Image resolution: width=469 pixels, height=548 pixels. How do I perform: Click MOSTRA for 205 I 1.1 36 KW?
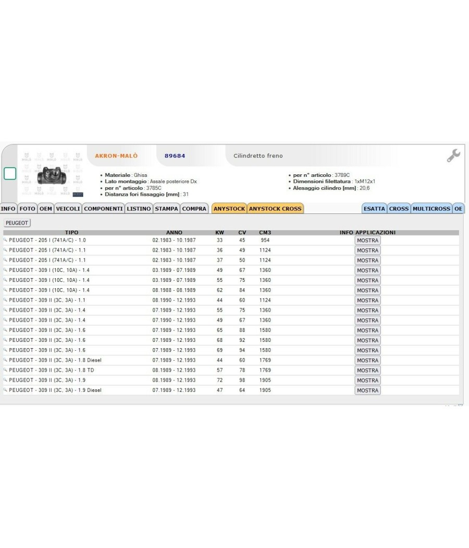click(x=367, y=250)
